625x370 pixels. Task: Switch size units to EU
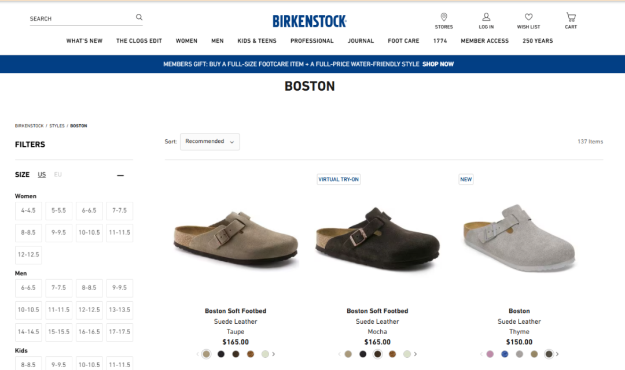(58, 175)
